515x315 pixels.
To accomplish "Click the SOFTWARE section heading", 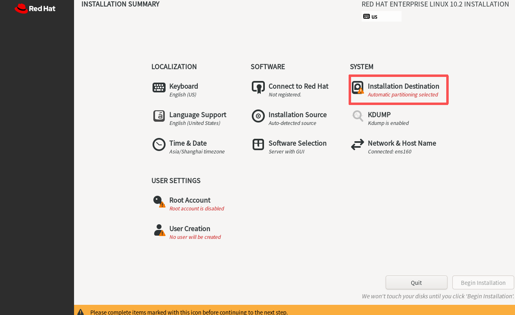I will (x=268, y=67).
